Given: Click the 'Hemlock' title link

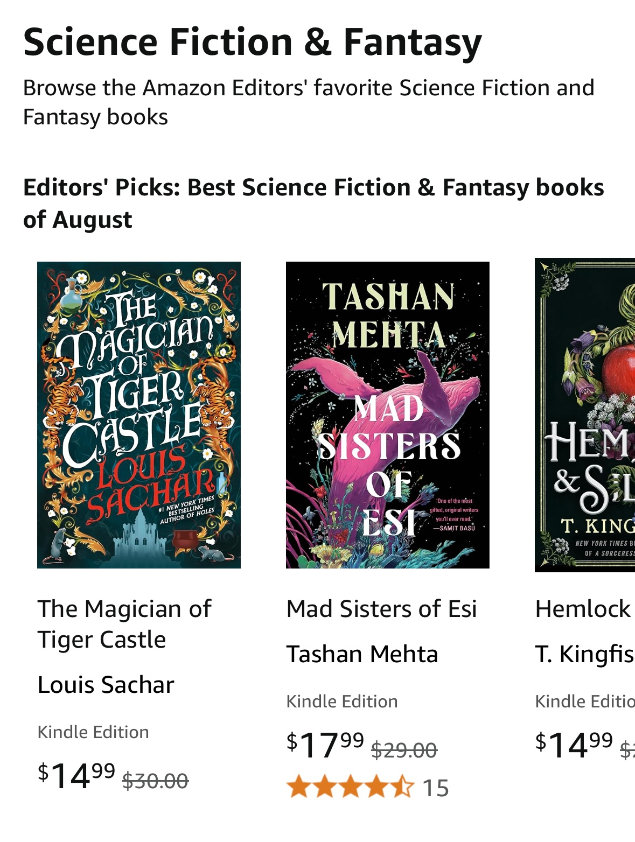Looking at the screenshot, I should [583, 609].
